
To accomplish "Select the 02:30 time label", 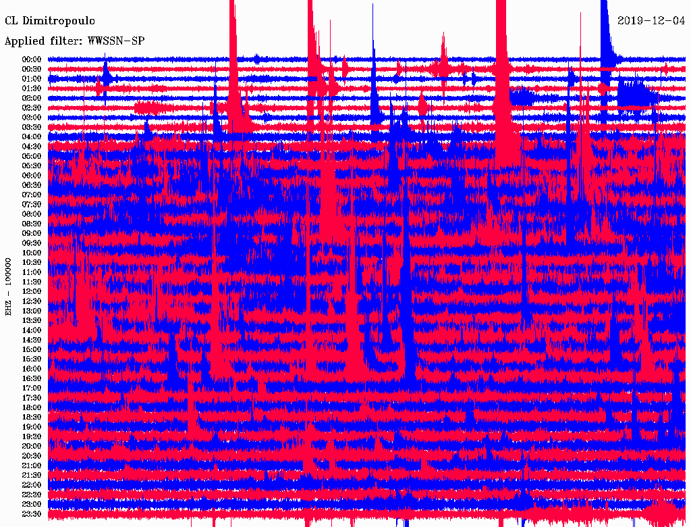I will point(31,107).
